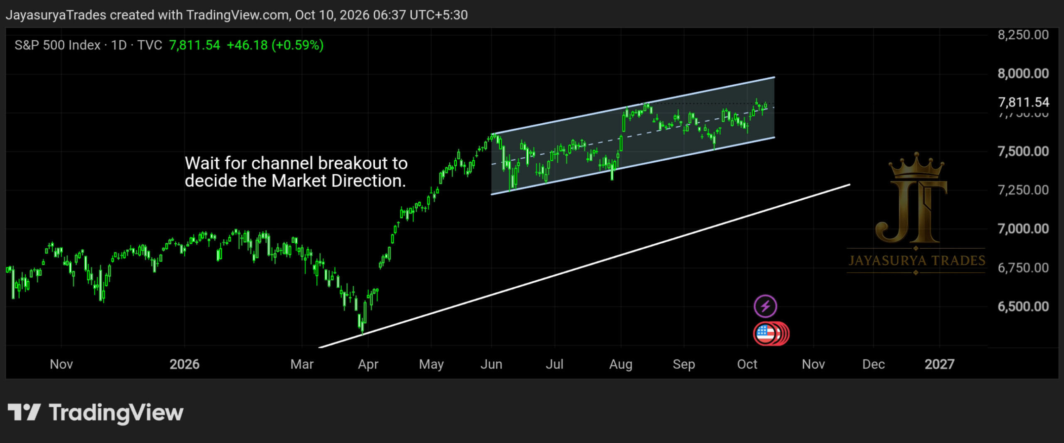The image size is (1064, 443).
Task: Click the Apr label on time axis
Action: pyautogui.click(x=368, y=365)
